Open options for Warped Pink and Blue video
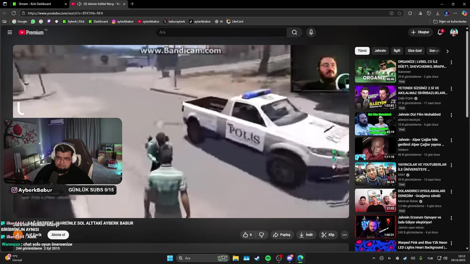The image size is (470, 264). [451, 243]
